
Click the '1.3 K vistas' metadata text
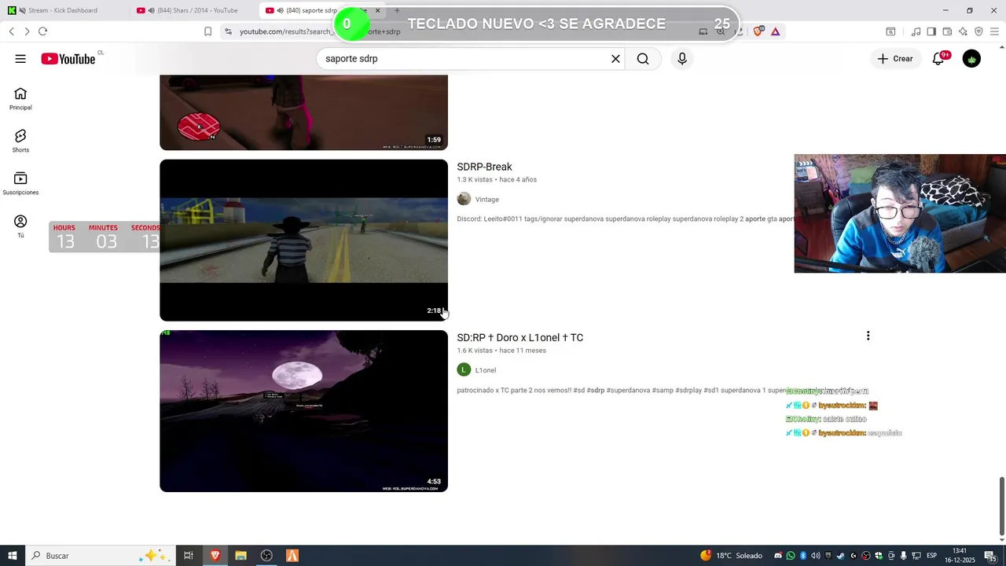pyautogui.click(x=475, y=180)
